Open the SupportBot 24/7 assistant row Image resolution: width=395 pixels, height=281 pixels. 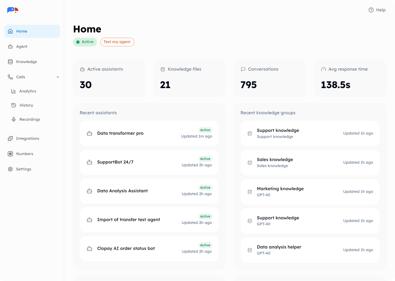click(x=149, y=162)
